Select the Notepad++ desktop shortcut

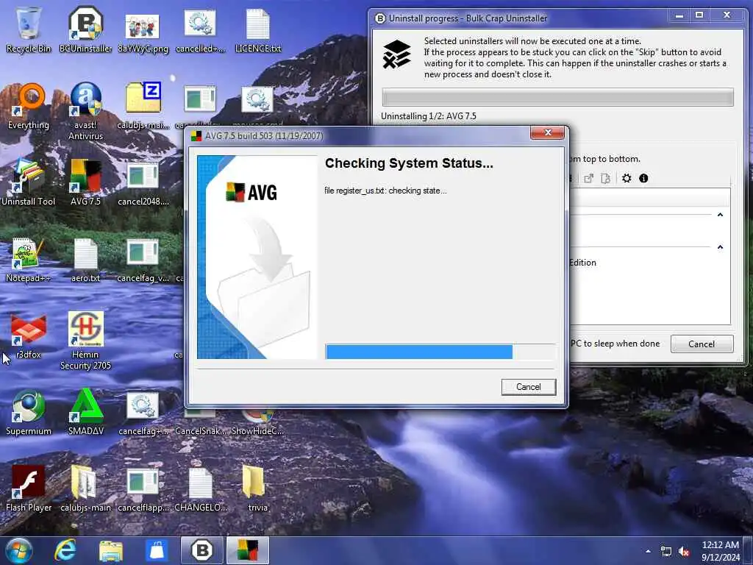(x=29, y=260)
